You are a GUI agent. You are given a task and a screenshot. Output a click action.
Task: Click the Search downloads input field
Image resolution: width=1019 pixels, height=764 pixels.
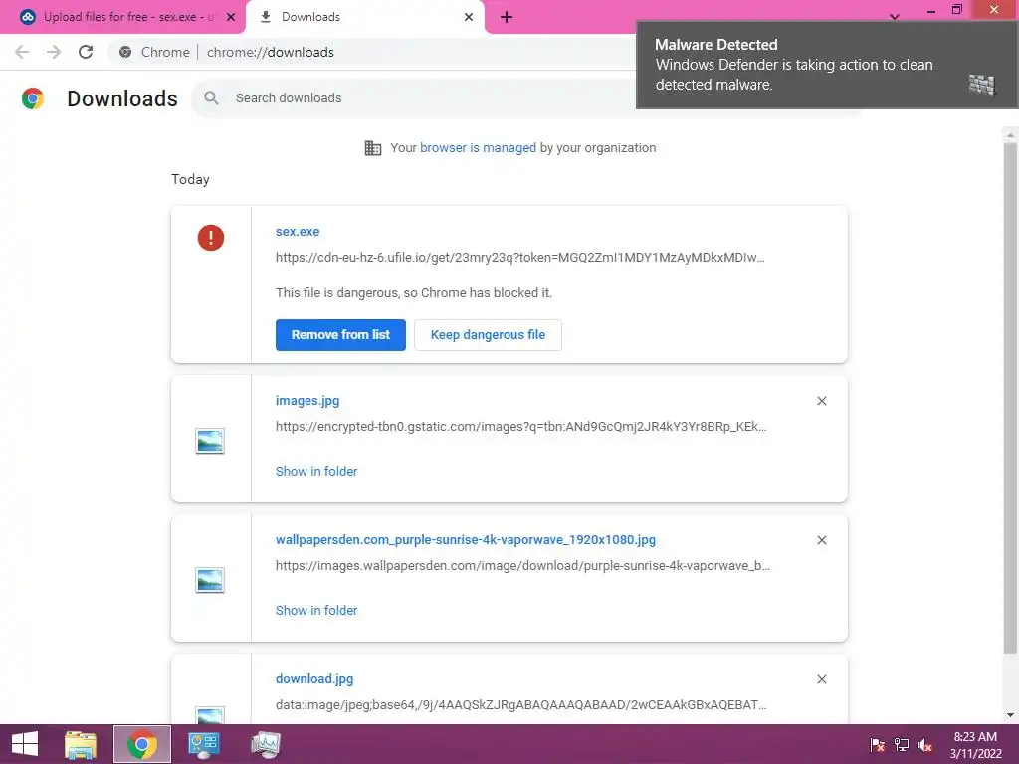tap(416, 98)
